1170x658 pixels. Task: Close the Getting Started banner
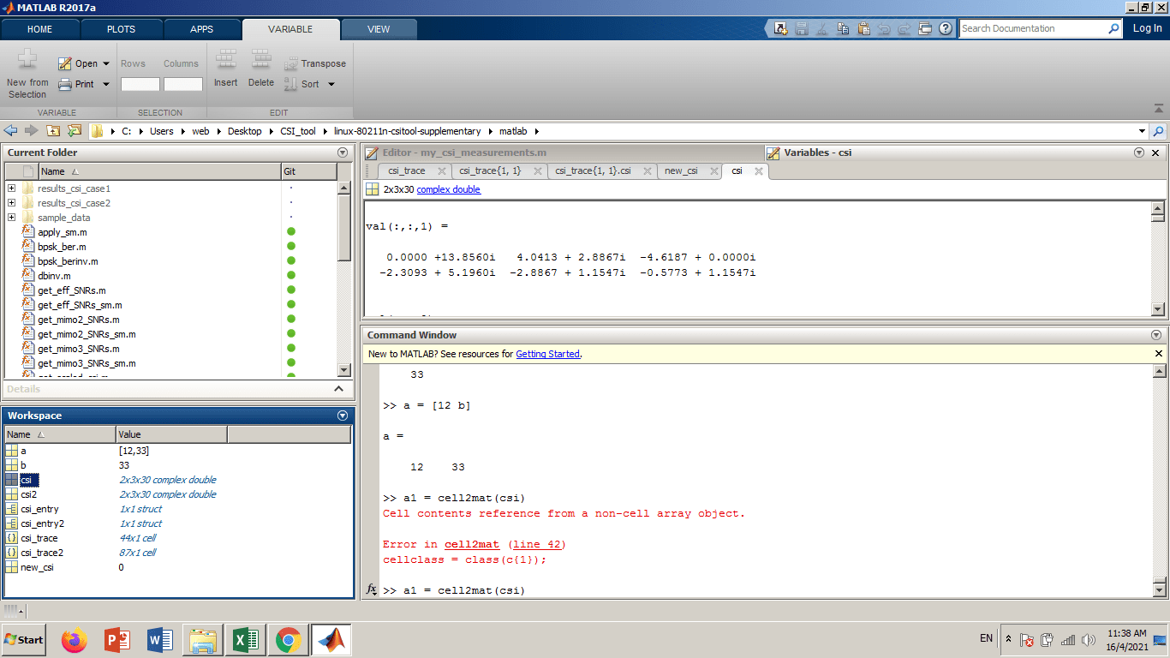[x=1159, y=353]
